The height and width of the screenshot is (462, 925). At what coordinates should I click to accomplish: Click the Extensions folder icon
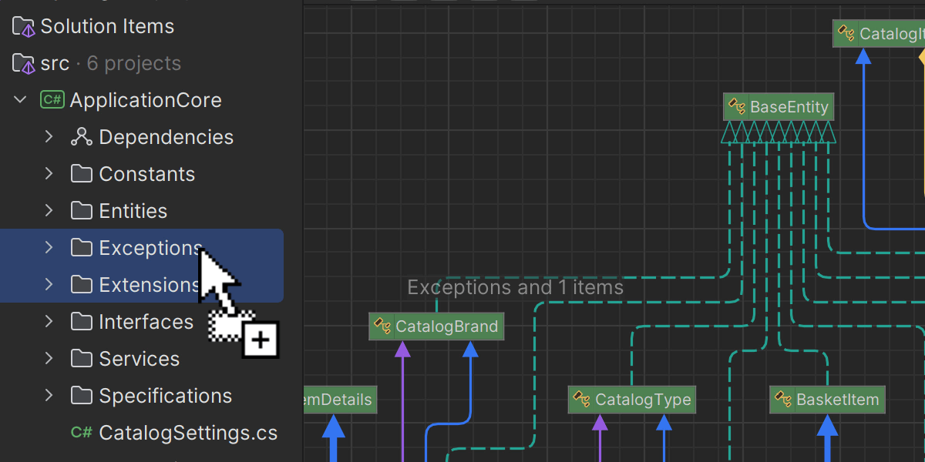pyautogui.click(x=81, y=285)
